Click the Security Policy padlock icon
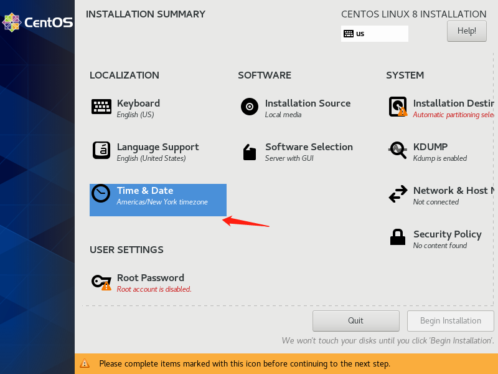Image resolution: width=498 pixels, height=374 pixels. click(x=398, y=237)
